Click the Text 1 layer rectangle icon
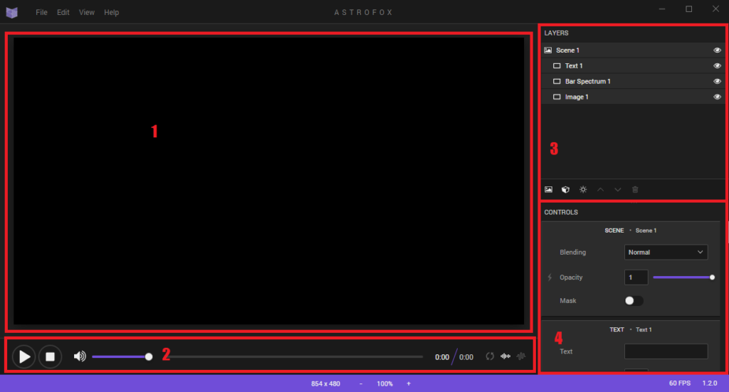Screen dimensions: 729x392 (557, 66)
